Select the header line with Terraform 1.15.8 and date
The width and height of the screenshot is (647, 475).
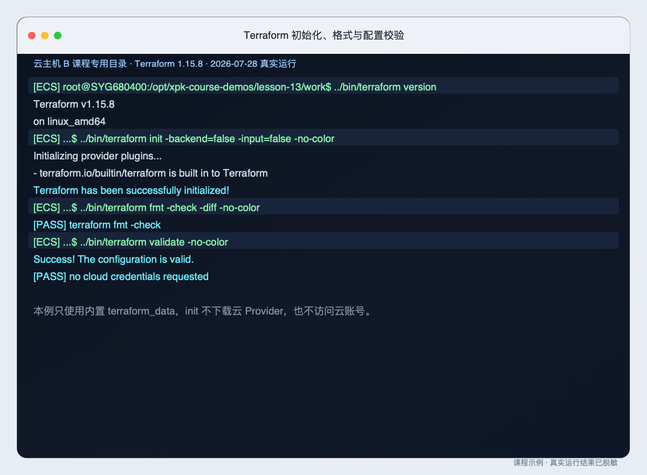point(165,64)
